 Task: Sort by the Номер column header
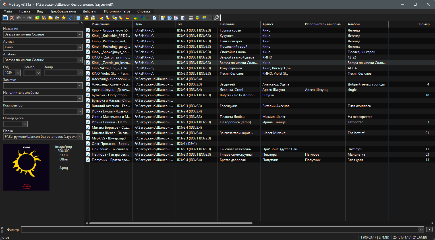(x=410, y=24)
